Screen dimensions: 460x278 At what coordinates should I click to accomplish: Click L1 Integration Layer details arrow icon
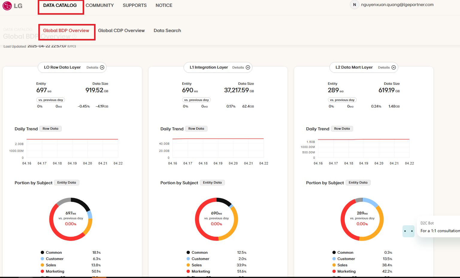pyautogui.click(x=248, y=67)
